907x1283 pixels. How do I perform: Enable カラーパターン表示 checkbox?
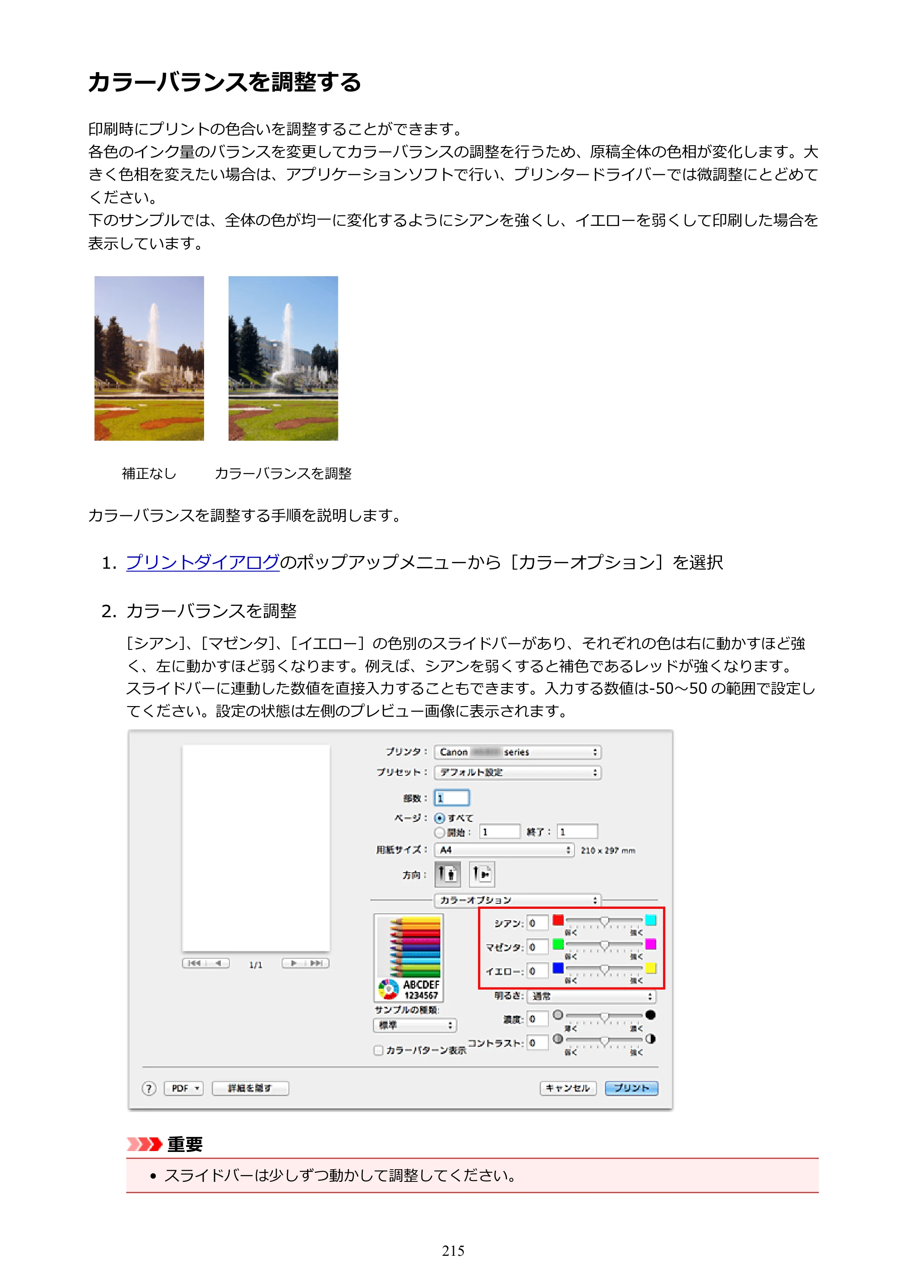(378, 1050)
